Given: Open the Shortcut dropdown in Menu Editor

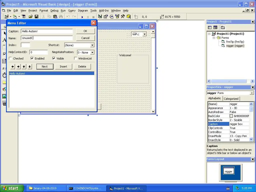Looking at the screenshot, I should pos(92,45).
